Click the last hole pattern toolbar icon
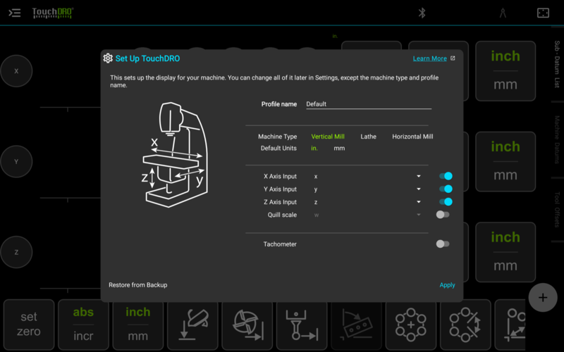This screenshot has height=352, width=564. point(510,325)
